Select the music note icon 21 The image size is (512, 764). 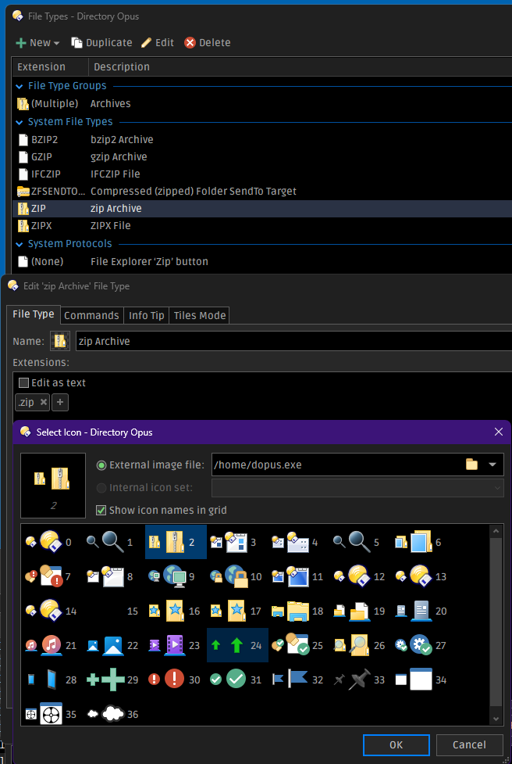tap(51, 645)
